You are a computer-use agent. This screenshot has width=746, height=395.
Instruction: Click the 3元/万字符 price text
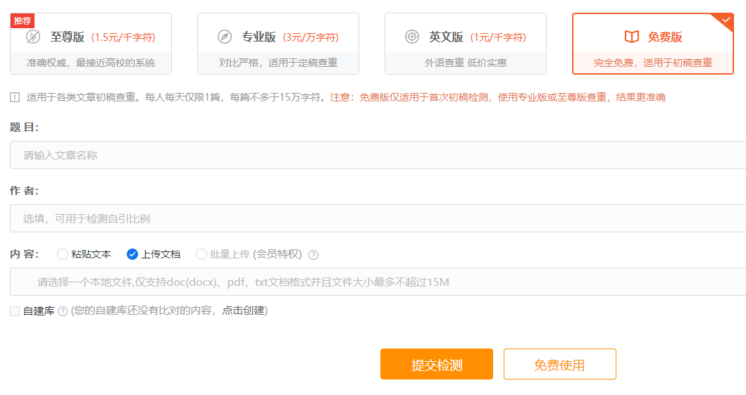[311, 37]
